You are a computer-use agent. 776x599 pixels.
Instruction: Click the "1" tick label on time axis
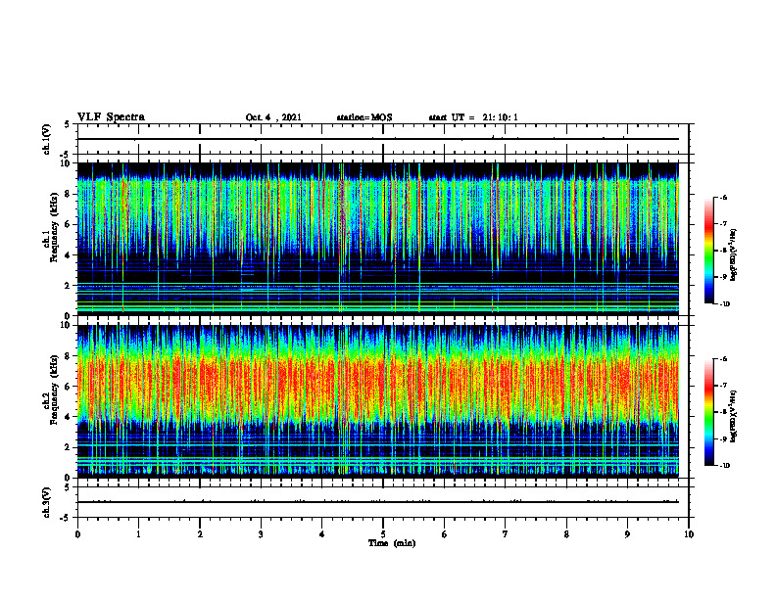click(x=138, y=534)
